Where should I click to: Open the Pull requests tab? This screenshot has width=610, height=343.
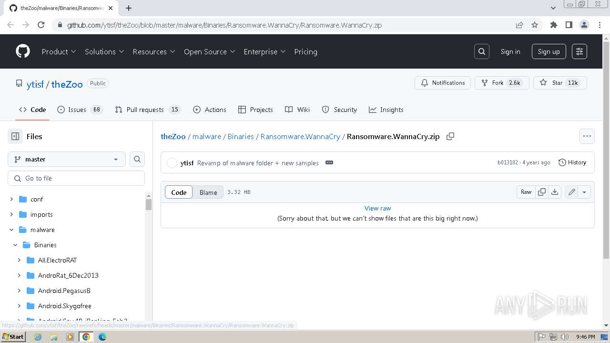(148, 110)
